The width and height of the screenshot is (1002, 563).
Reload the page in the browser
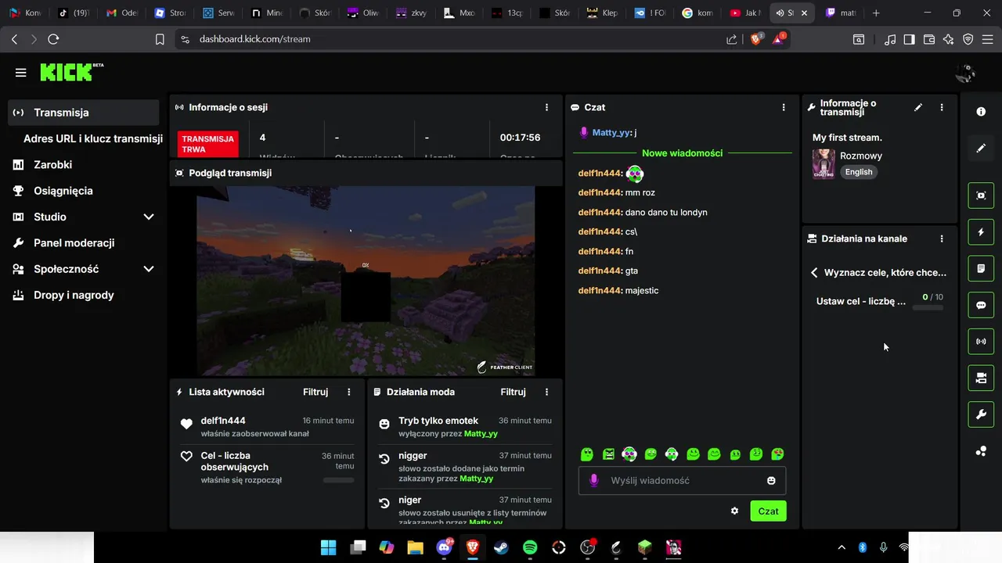coord(53,39)
